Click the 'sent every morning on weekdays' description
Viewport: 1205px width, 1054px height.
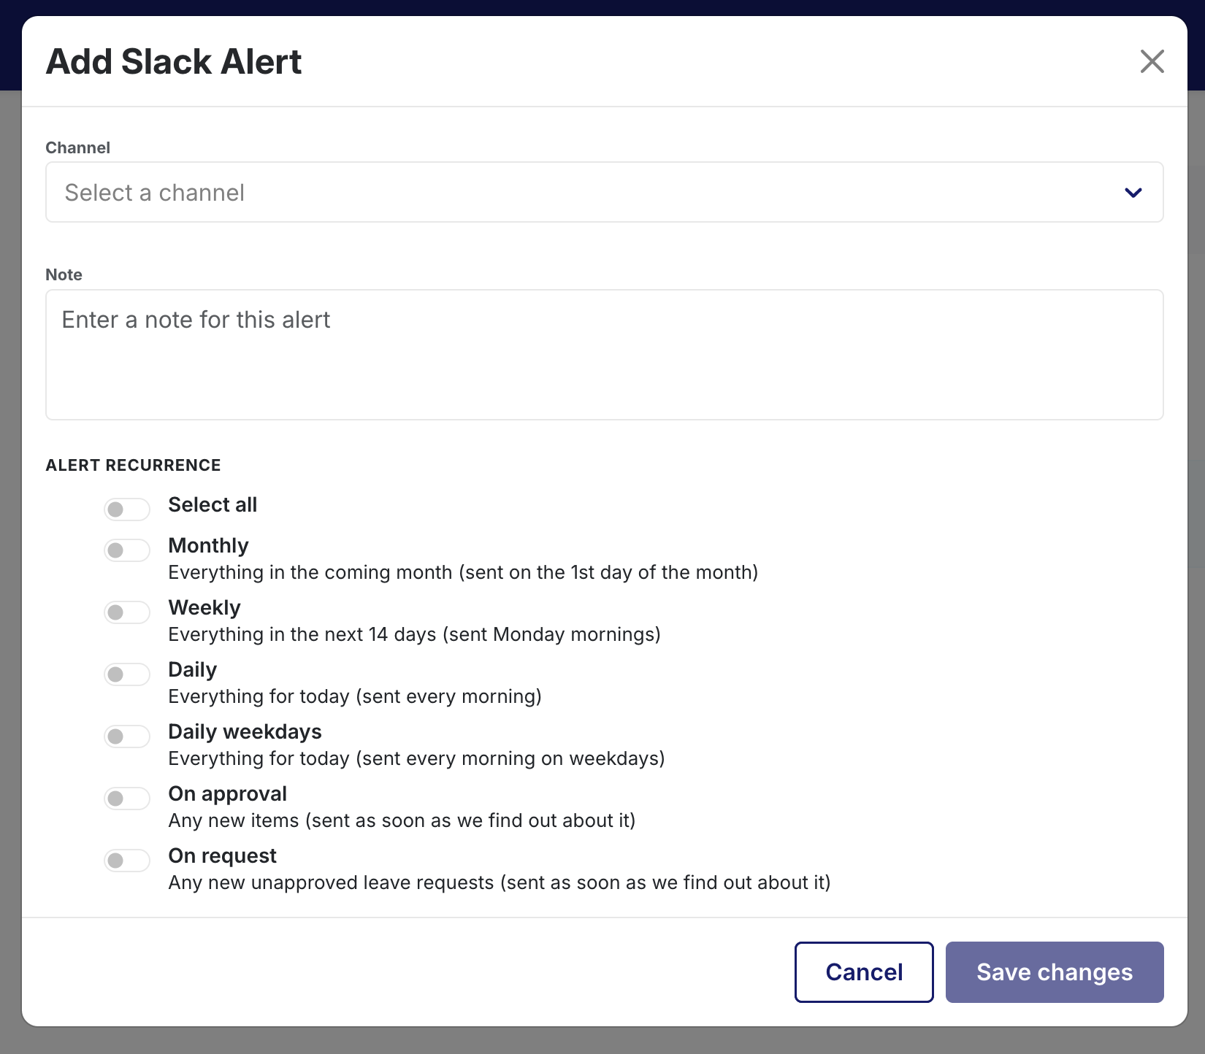416,758
